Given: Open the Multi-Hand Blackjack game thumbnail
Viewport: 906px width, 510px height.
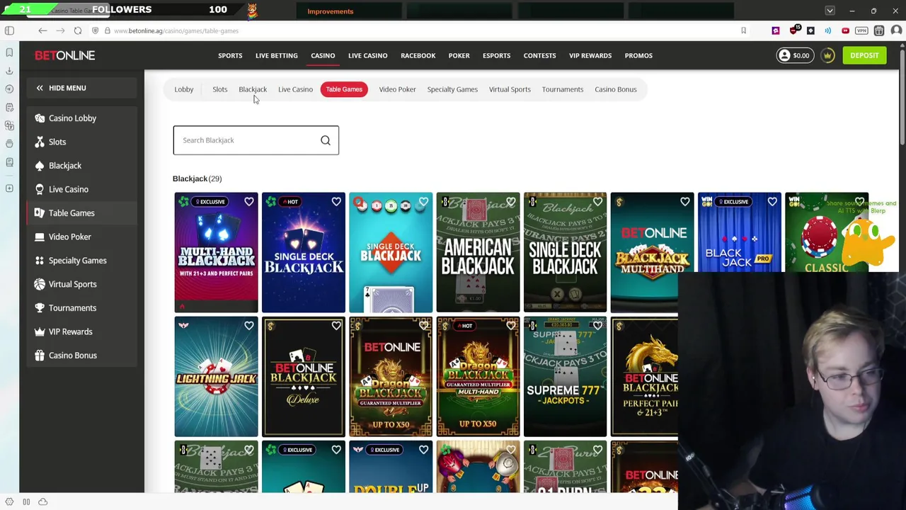Looking at the screenshot, I should pos(217,252).
